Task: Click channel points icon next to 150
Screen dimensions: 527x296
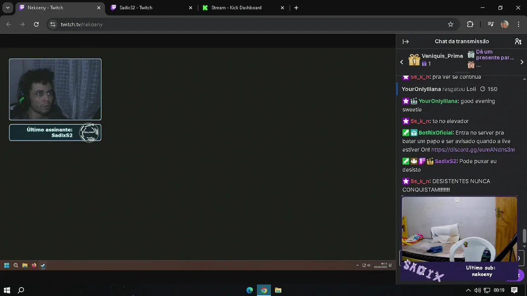Action: [x=483, y=89]
